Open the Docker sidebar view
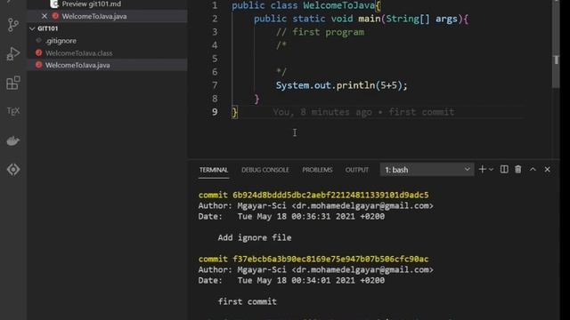The width and height of the screenshot is (570, 320). click(x=13, y=140)
